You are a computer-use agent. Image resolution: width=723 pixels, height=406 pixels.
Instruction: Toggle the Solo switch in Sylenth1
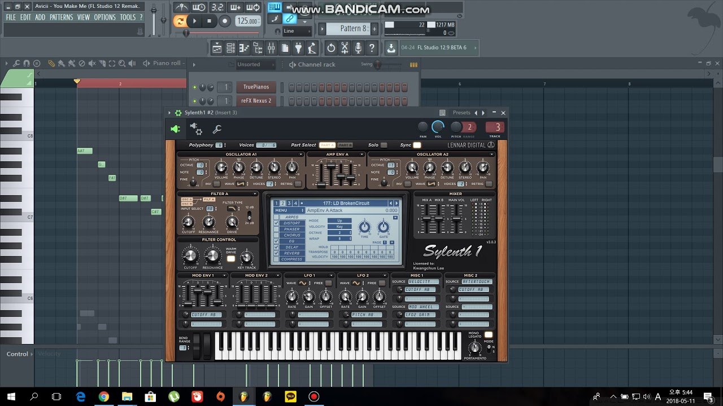pyautogui.click(x=384, y=145)
